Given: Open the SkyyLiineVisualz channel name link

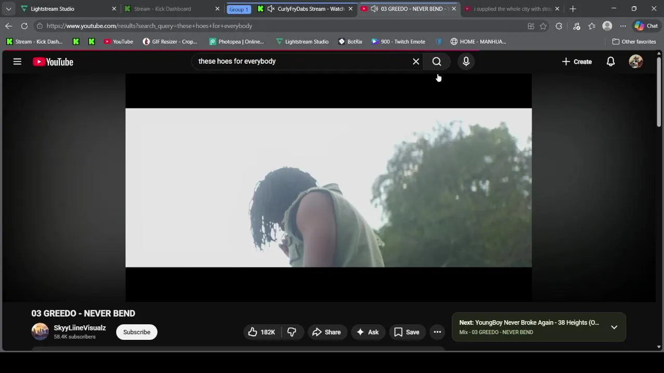Looking at the screenshot, I should [x=80, y=328].
